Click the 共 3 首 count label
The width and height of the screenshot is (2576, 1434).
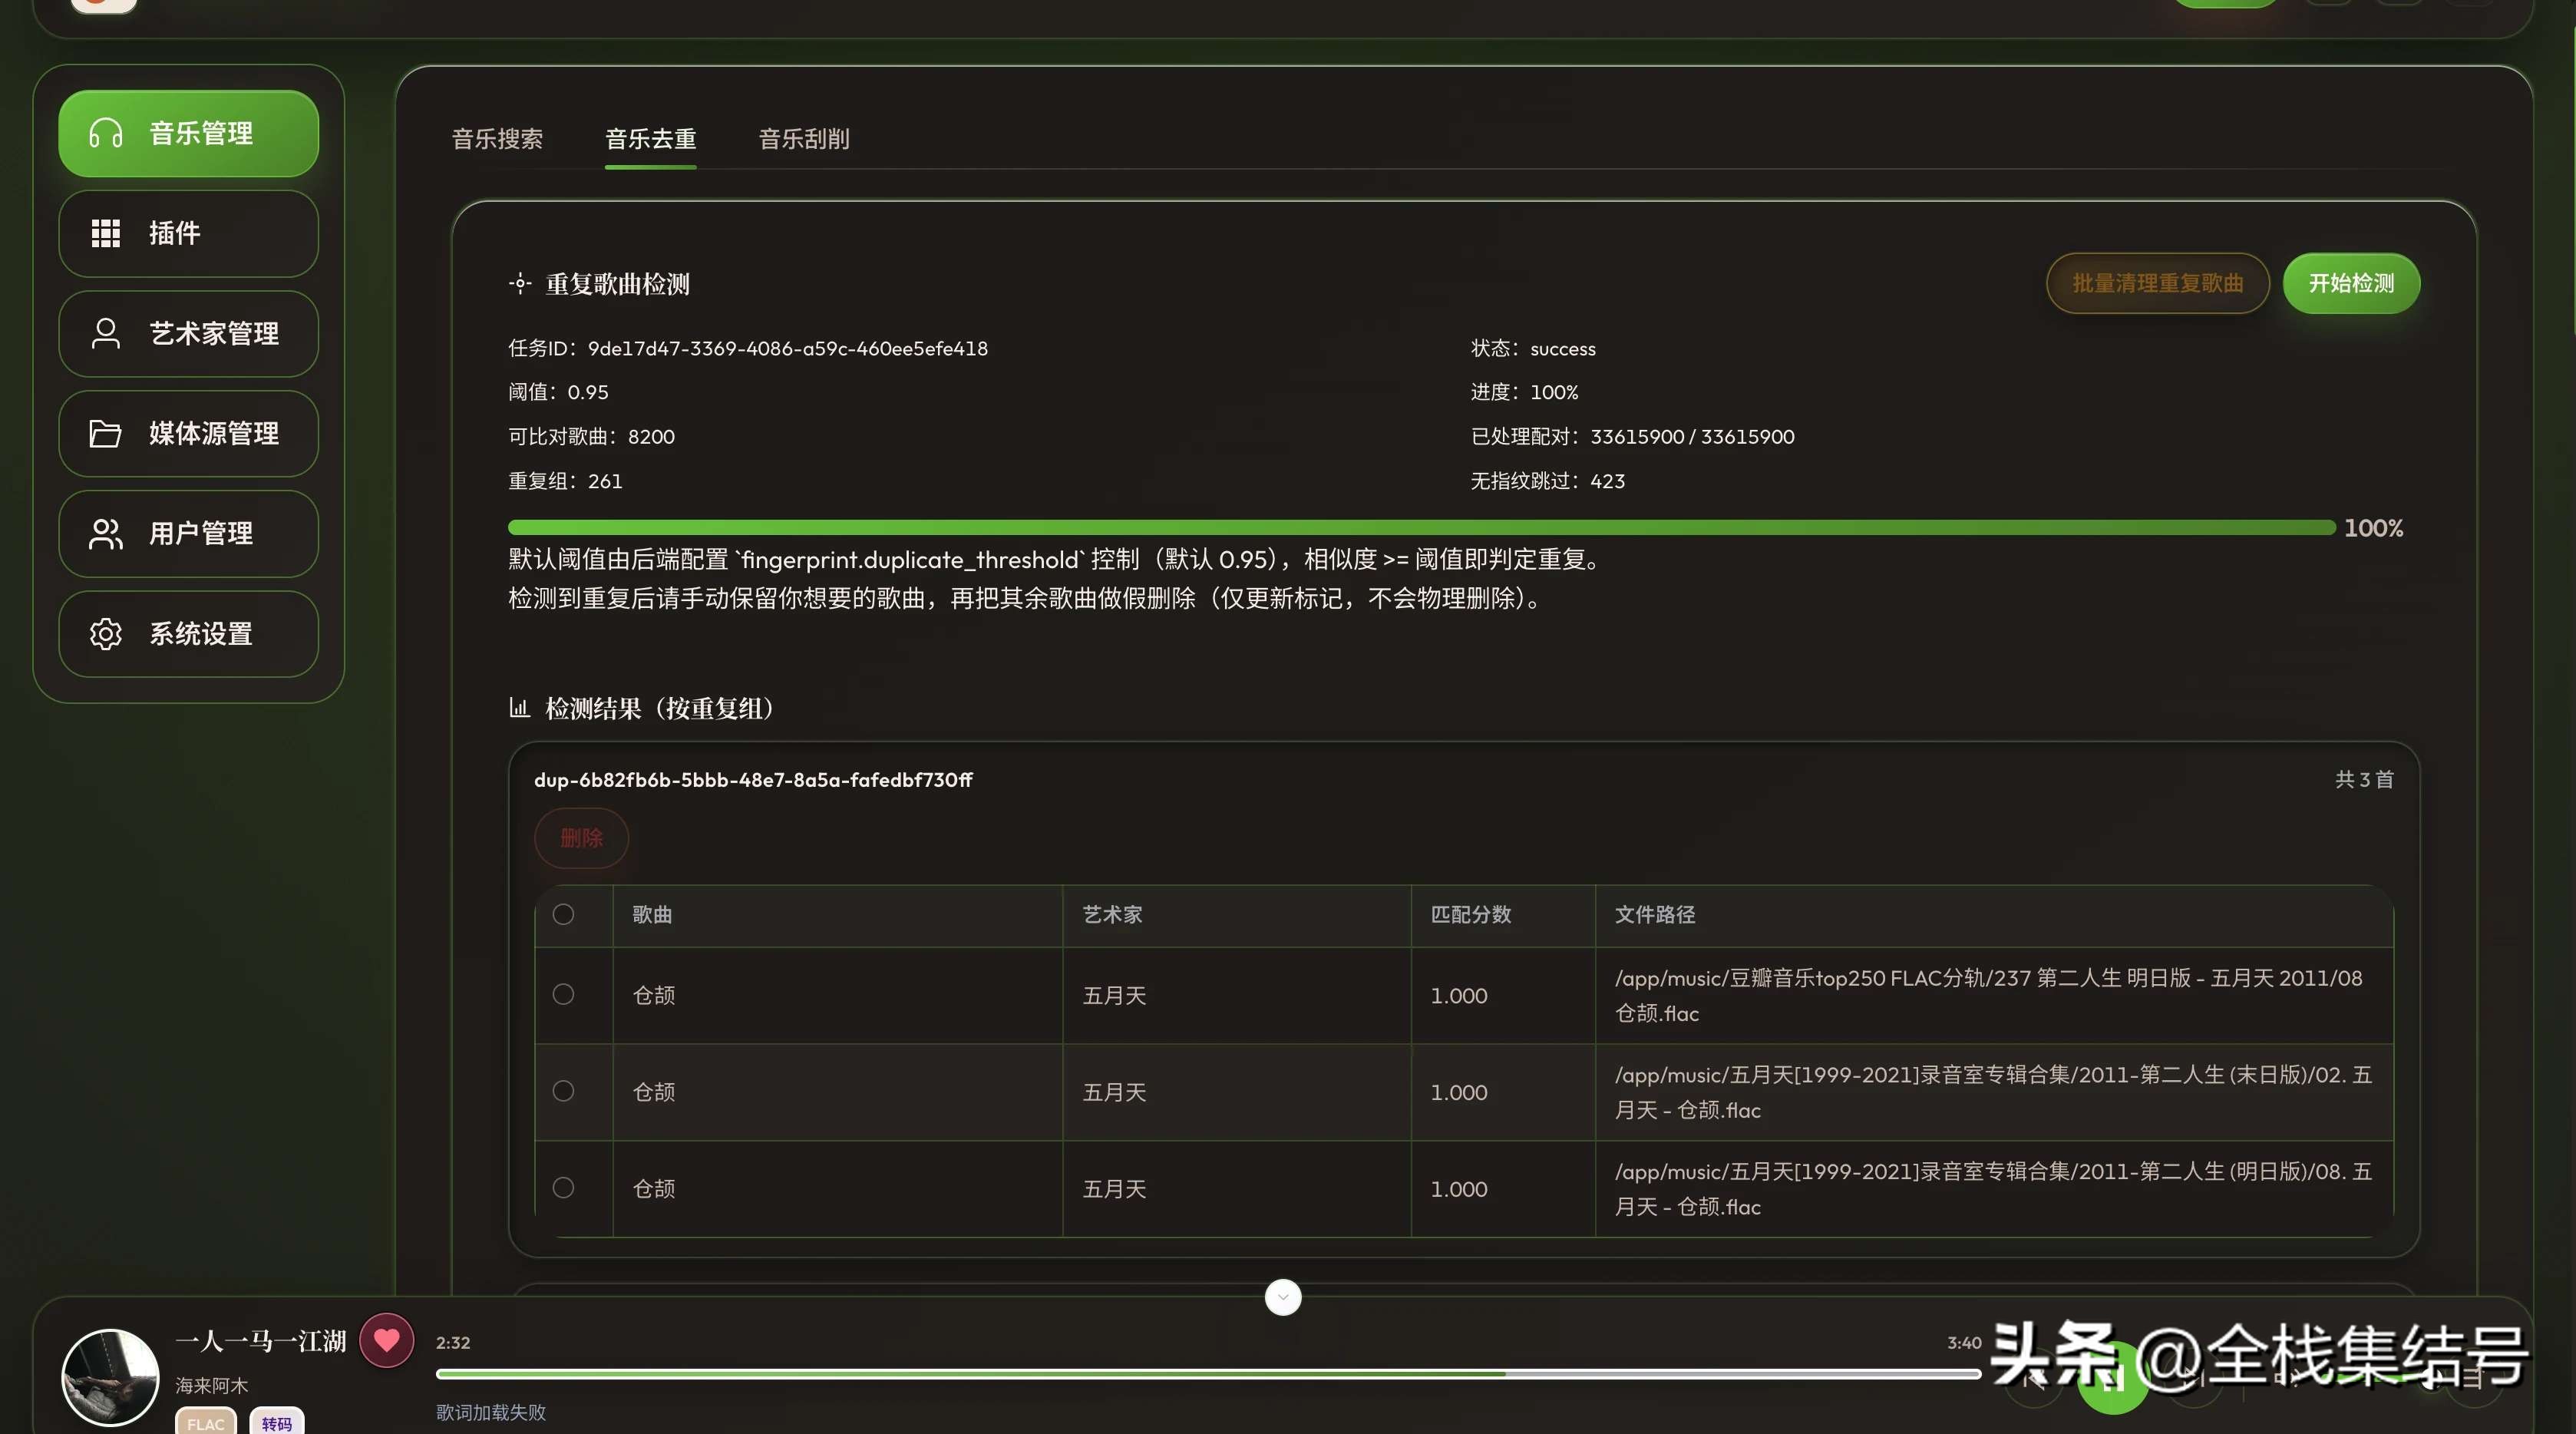[2364, 780]
